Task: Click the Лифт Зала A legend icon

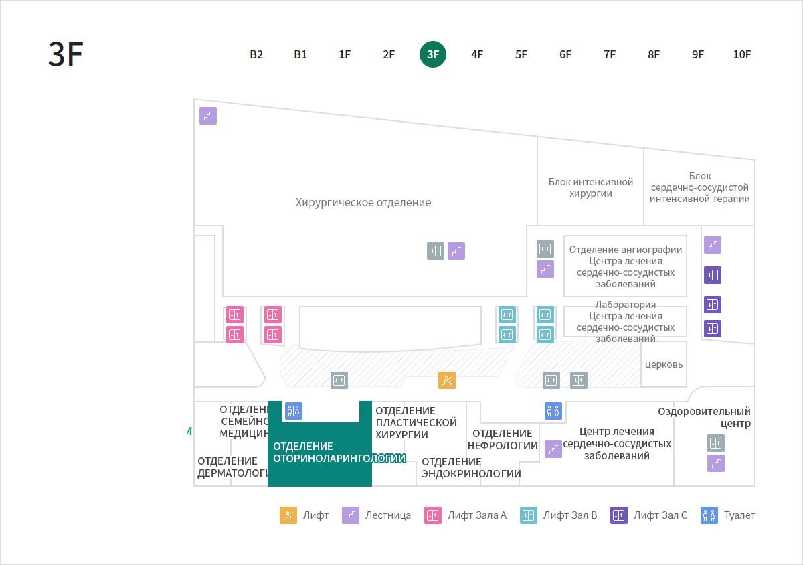Action: 433,515
